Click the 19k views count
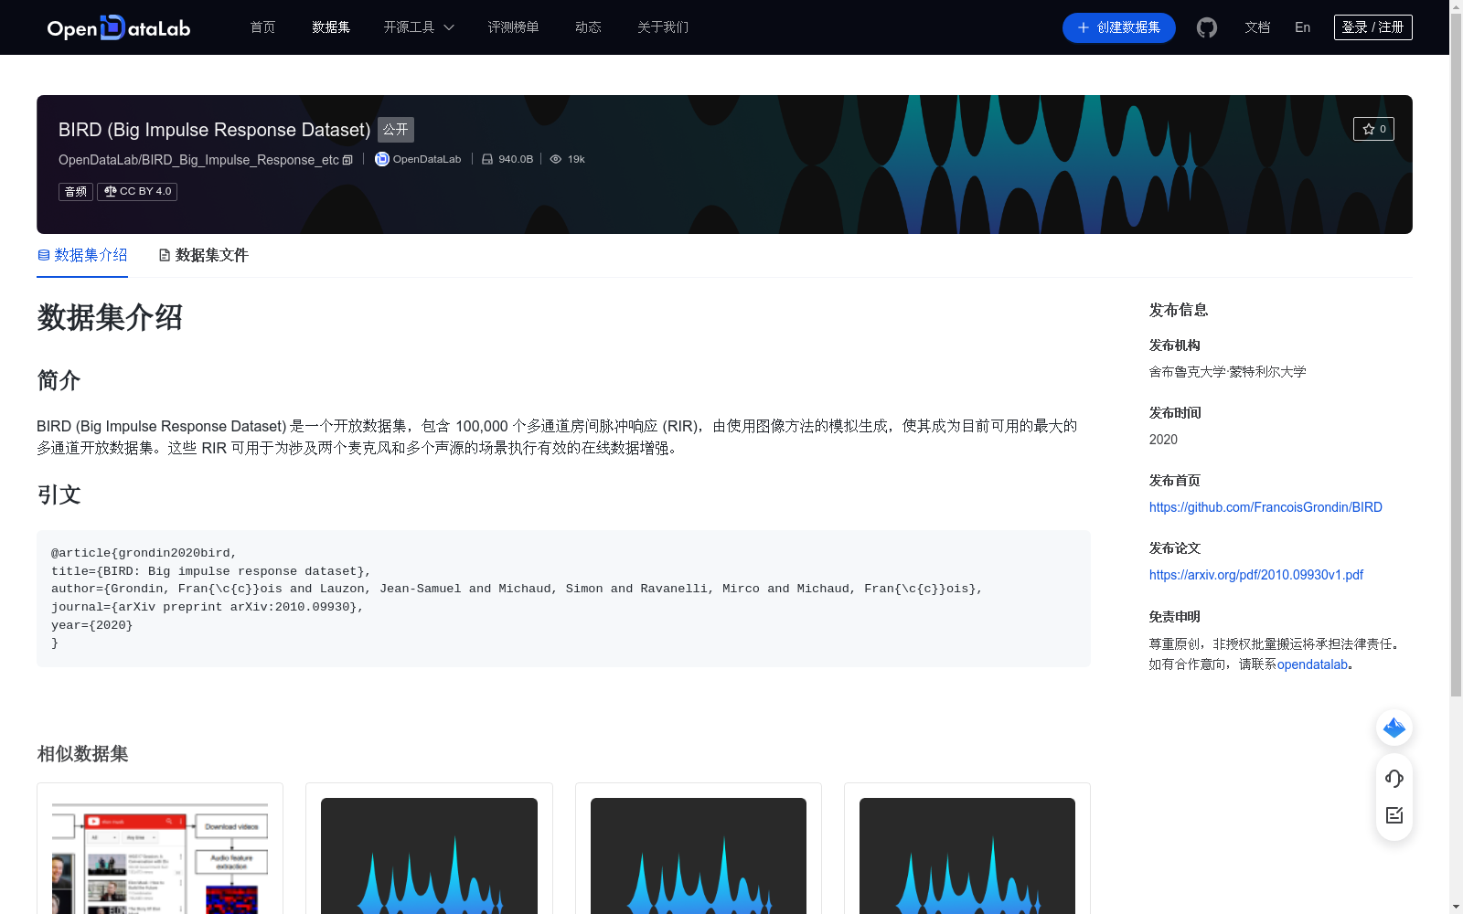Viewport: 1463px width, 914px height. coord(576,159)
